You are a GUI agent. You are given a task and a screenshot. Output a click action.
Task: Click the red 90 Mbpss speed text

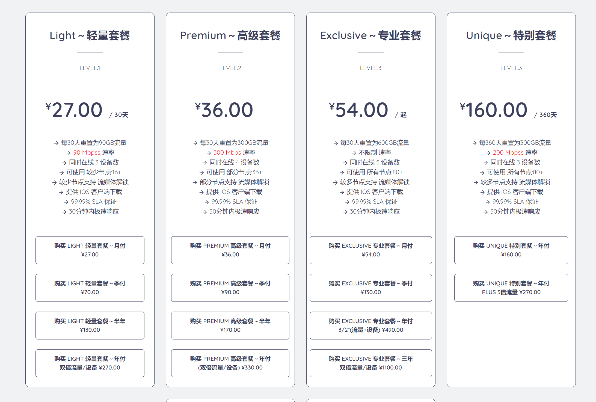click(x=87, y=152)
